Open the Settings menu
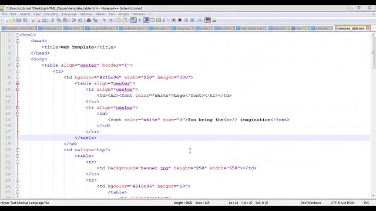This screenshot has height=211, width=376. (86, 14)
